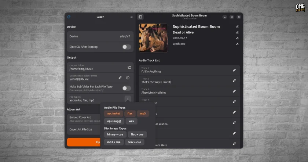Edit the artist name Dead or Alive
Image resolution: width=308 pixels, height=162 pixels.
237,32
